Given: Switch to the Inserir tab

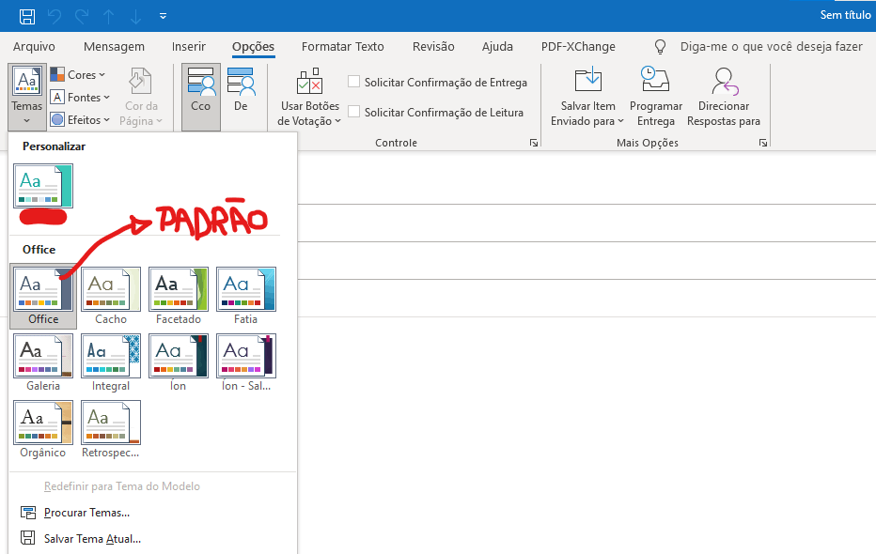Looking at the screenshot, I should pyautogui.click(x=188, y=46).
